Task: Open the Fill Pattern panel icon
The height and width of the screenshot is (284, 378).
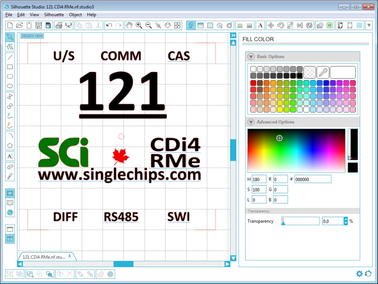Action: (210, 25)
